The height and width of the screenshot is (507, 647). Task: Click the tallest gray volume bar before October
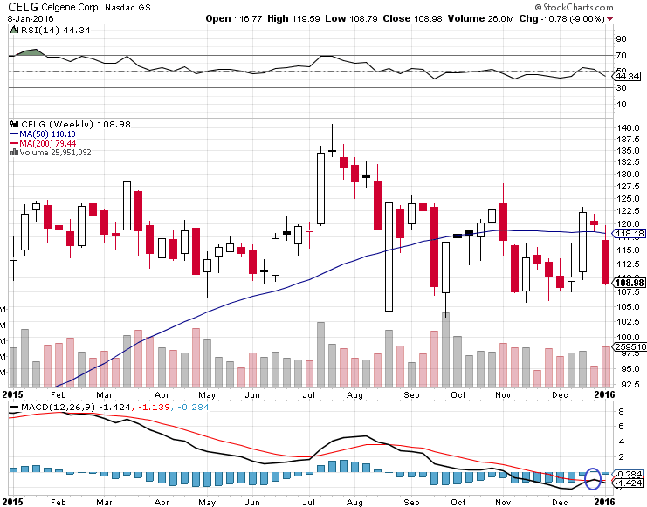tap(445, 350)
